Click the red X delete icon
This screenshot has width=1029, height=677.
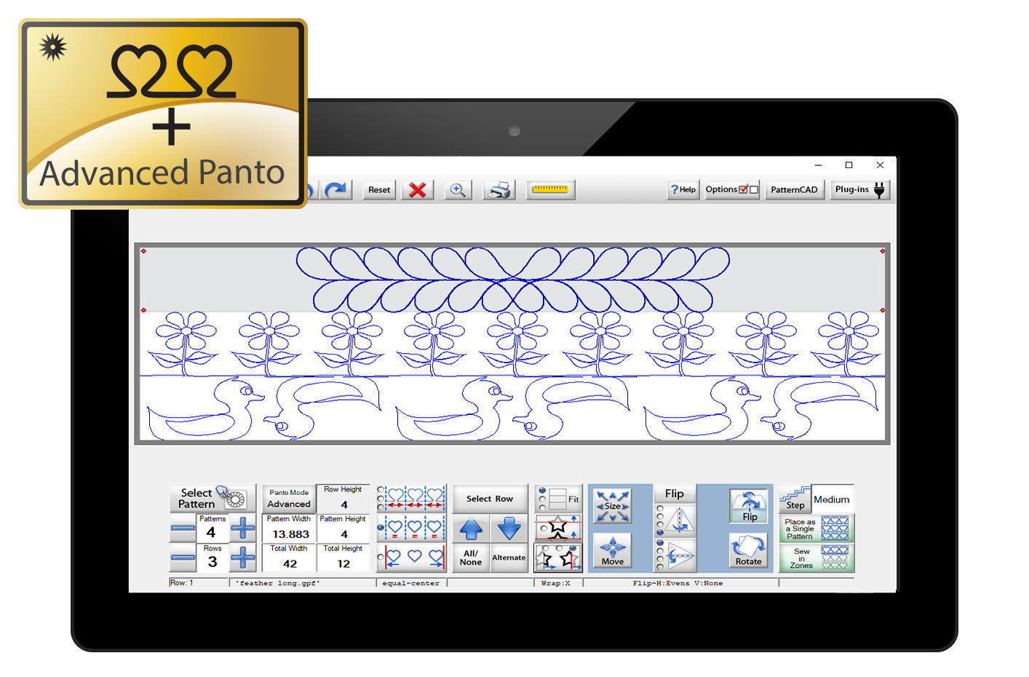click(x=418, y=190)
